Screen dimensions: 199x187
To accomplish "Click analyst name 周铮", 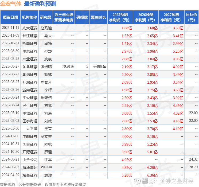I will [48, 44].
